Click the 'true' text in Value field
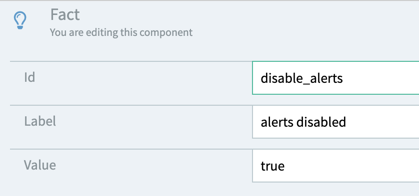This screenshot has width=419, height=196. click(x=272, y=166)
